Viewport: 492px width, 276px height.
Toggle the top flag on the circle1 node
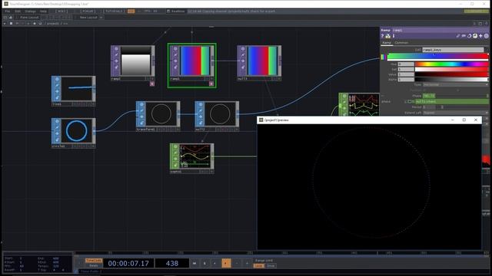[x=57, y=121]
